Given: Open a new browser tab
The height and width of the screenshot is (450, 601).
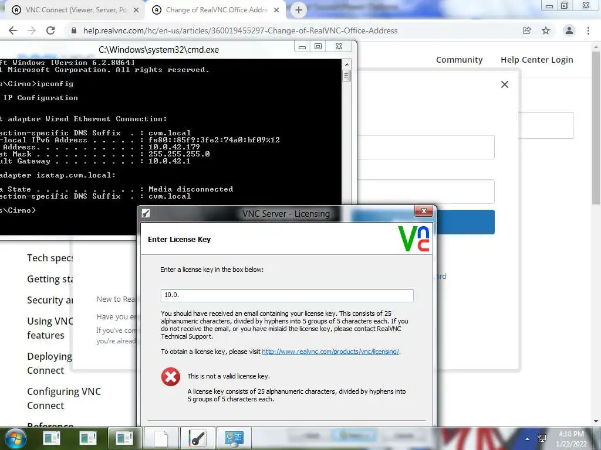Looking at the screenshot, I should [299, 11].
